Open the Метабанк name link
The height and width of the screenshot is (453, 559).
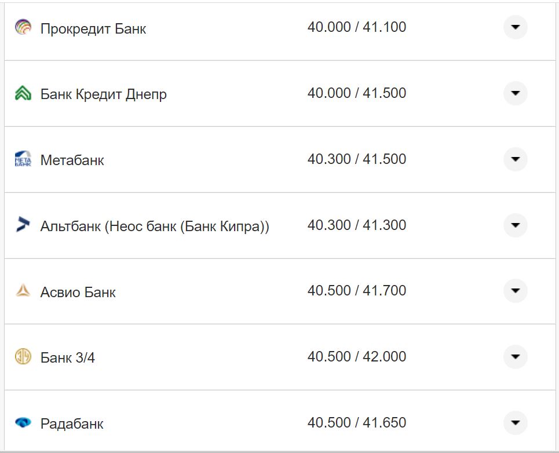72,160
